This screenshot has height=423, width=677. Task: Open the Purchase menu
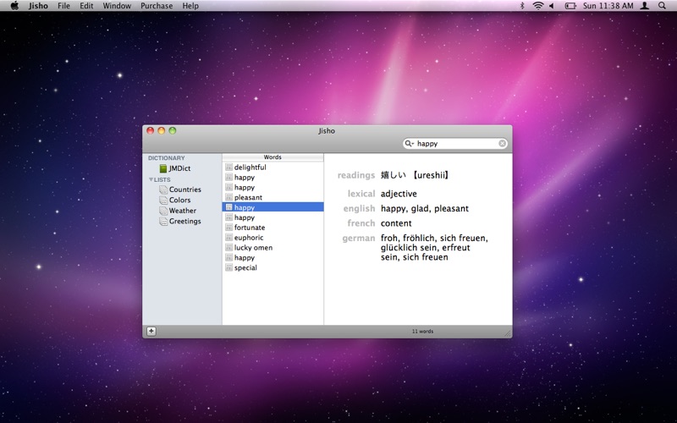coord(157,6)
